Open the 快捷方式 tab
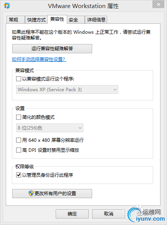The image size is (167, 225). pos(36,20)
